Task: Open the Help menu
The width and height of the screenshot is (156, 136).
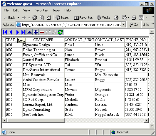Action: 68,10
